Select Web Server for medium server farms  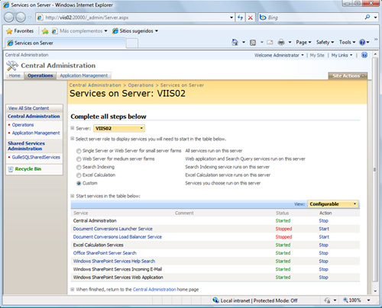pyautogui.click(x=79, y=159)
